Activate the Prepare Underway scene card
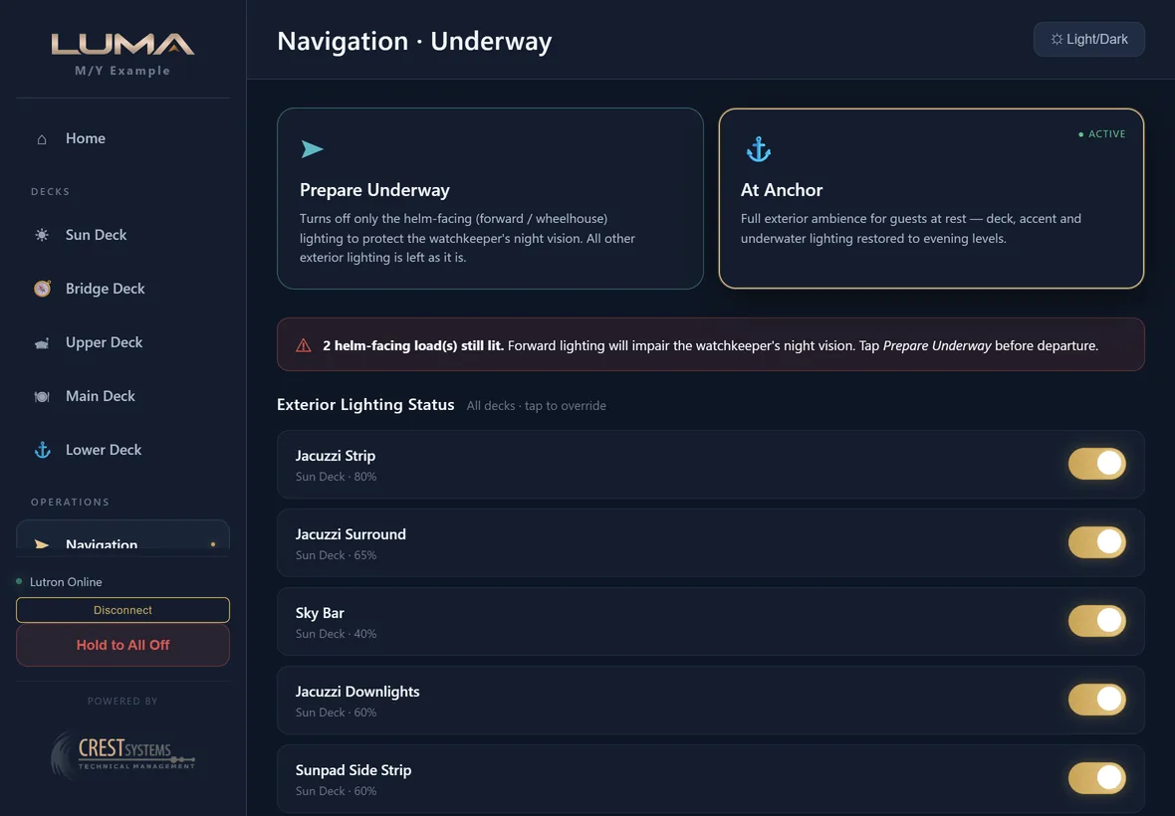Image resolution: width=1175 pixels, height=816 pixels. pyautogui.click(x=490, y=198)
